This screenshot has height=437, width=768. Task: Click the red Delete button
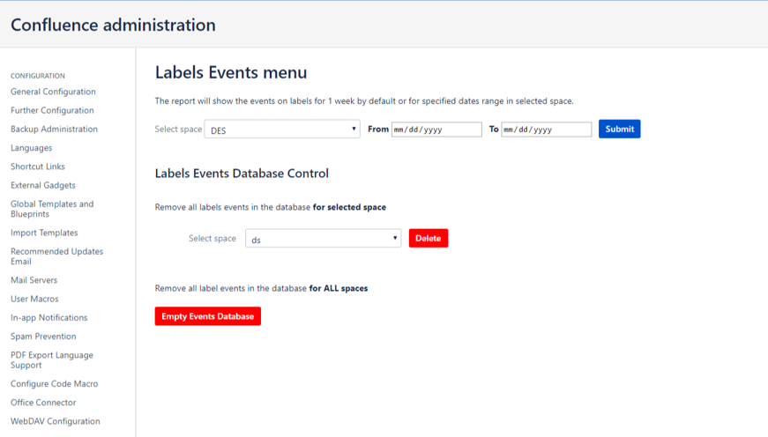[429, 238]
